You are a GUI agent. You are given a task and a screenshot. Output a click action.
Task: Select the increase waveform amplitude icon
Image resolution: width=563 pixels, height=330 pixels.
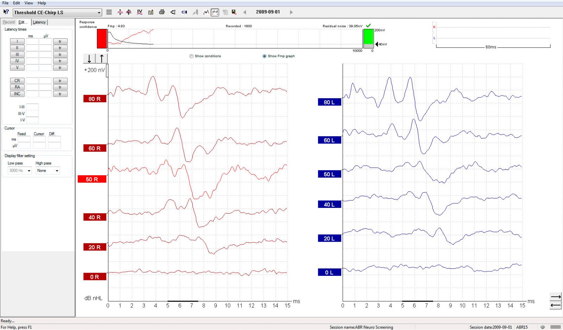click(x=120, y=12)
